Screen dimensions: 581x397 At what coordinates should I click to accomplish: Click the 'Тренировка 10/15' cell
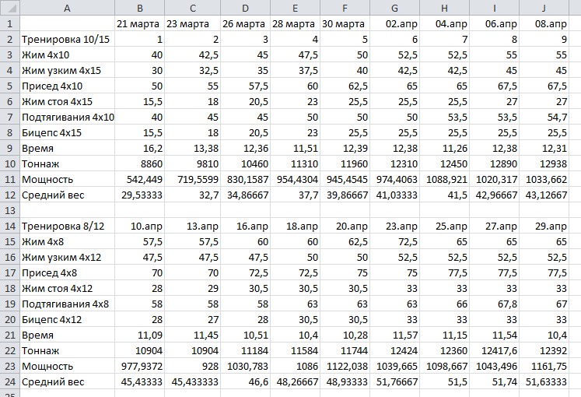[67, 39]
